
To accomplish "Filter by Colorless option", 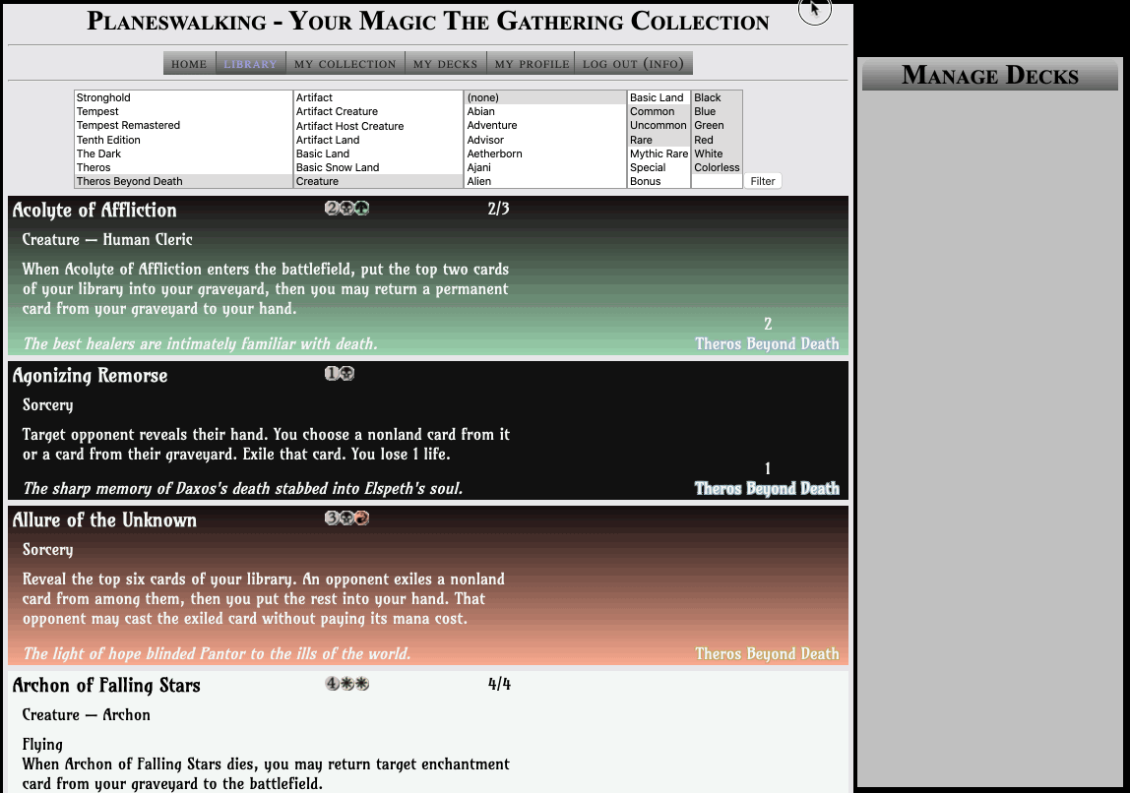I will [717, 167].
